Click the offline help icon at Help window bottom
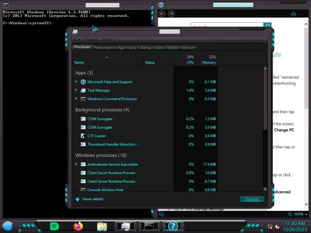This screenshot has height=233, width=311. [x=161, y=214]
